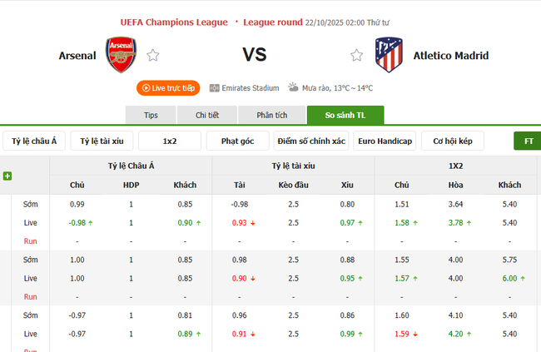This screenshot has width=541, height=352.
Task: Show Tỷ lệ châu Á odds
Action: click(34, 141)
